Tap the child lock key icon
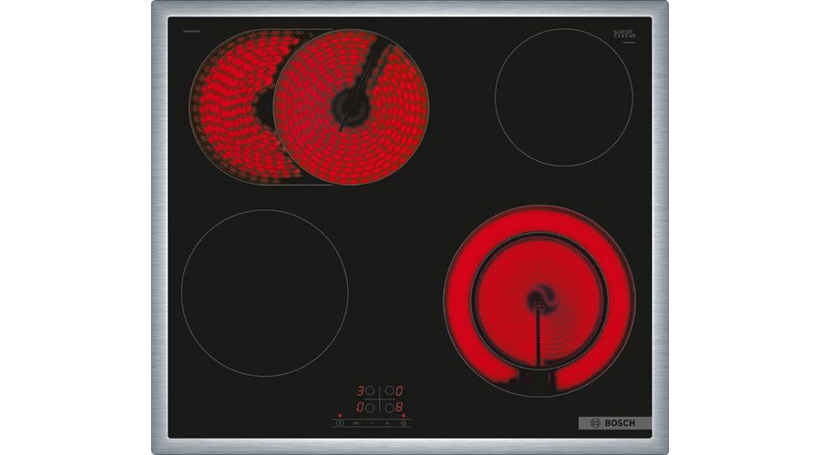Screen dimensions: 820x455 point(354,422)
